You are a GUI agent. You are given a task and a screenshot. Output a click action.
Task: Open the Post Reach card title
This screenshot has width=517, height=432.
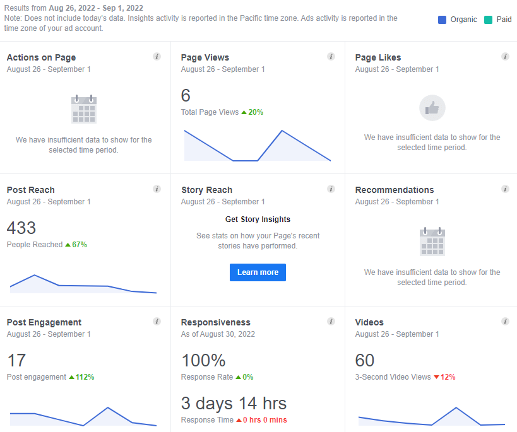point(31,190)
